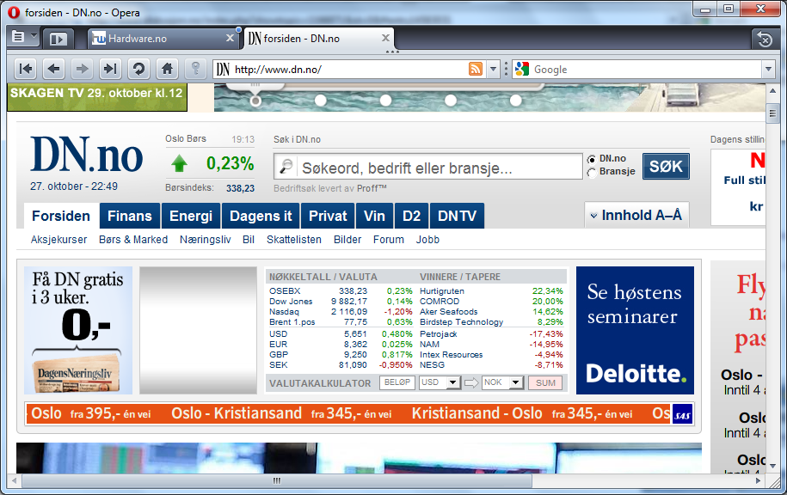Click the magnifier icon in DN search box
This screenshot has width=787, height=495.
pyautogui.click(x=286, y=166)
